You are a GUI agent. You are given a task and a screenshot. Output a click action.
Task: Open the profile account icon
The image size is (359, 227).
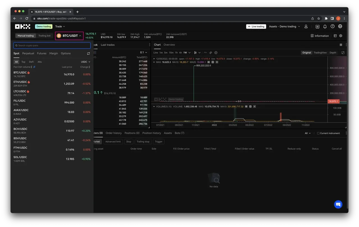click(306, 26)
